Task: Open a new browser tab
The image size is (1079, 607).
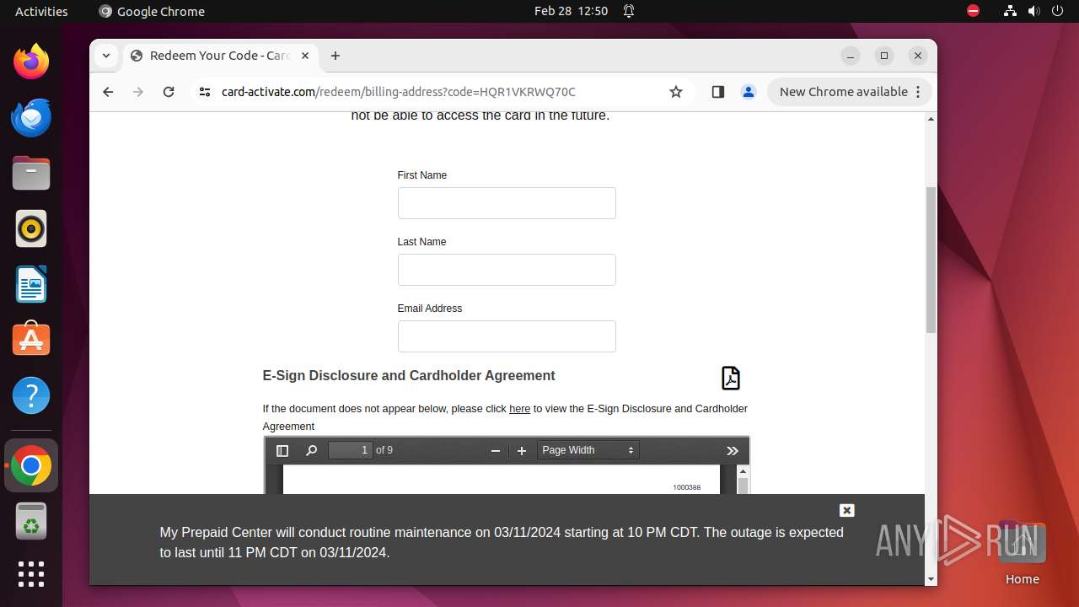Action: point(336,56)
